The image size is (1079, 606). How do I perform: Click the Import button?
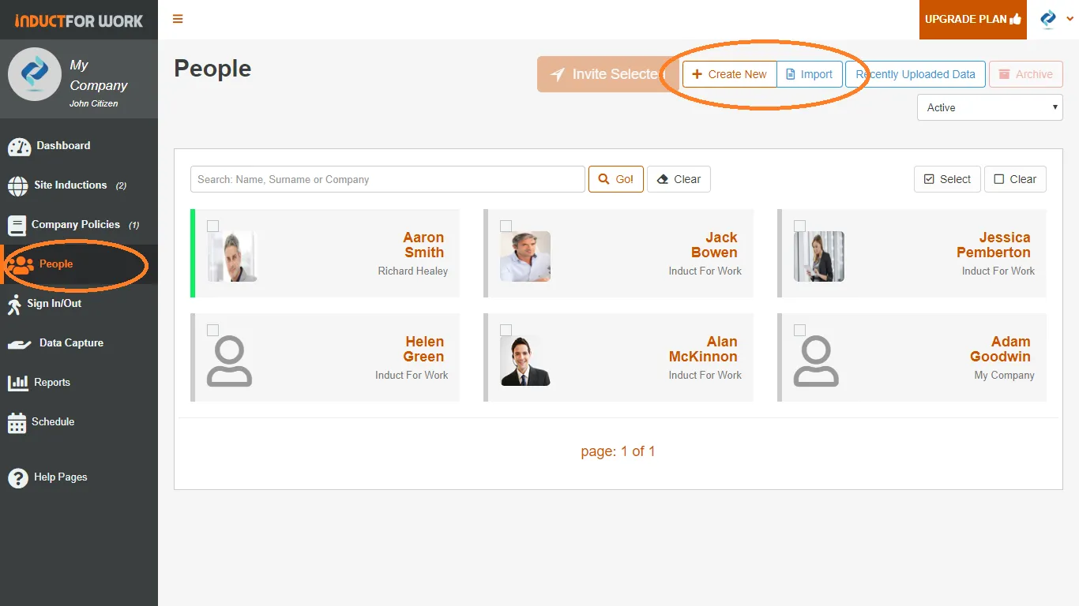point(810,74)
